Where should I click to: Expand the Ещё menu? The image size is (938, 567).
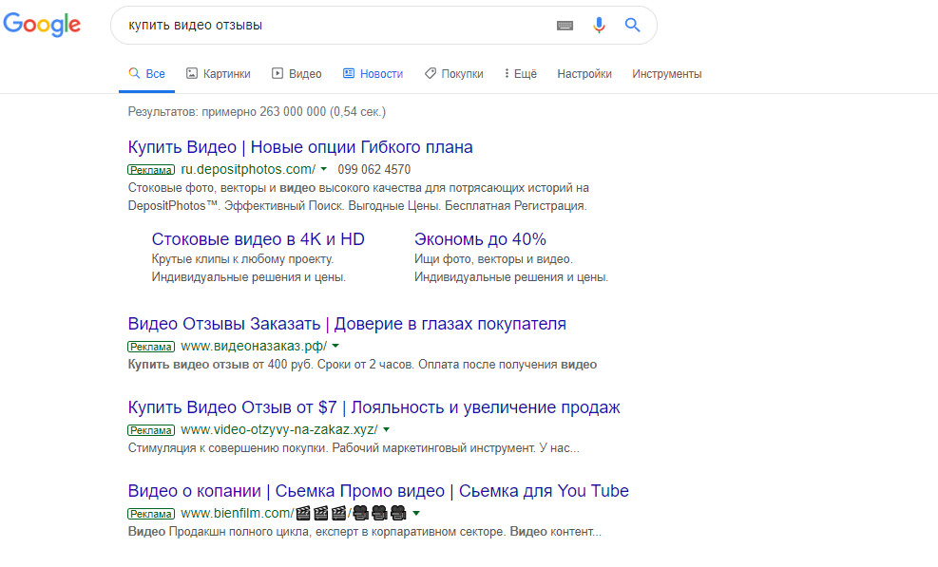(x=520, y=73)
